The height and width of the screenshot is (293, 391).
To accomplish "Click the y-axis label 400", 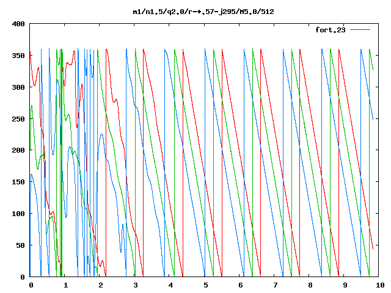I will tap(18, 24).
